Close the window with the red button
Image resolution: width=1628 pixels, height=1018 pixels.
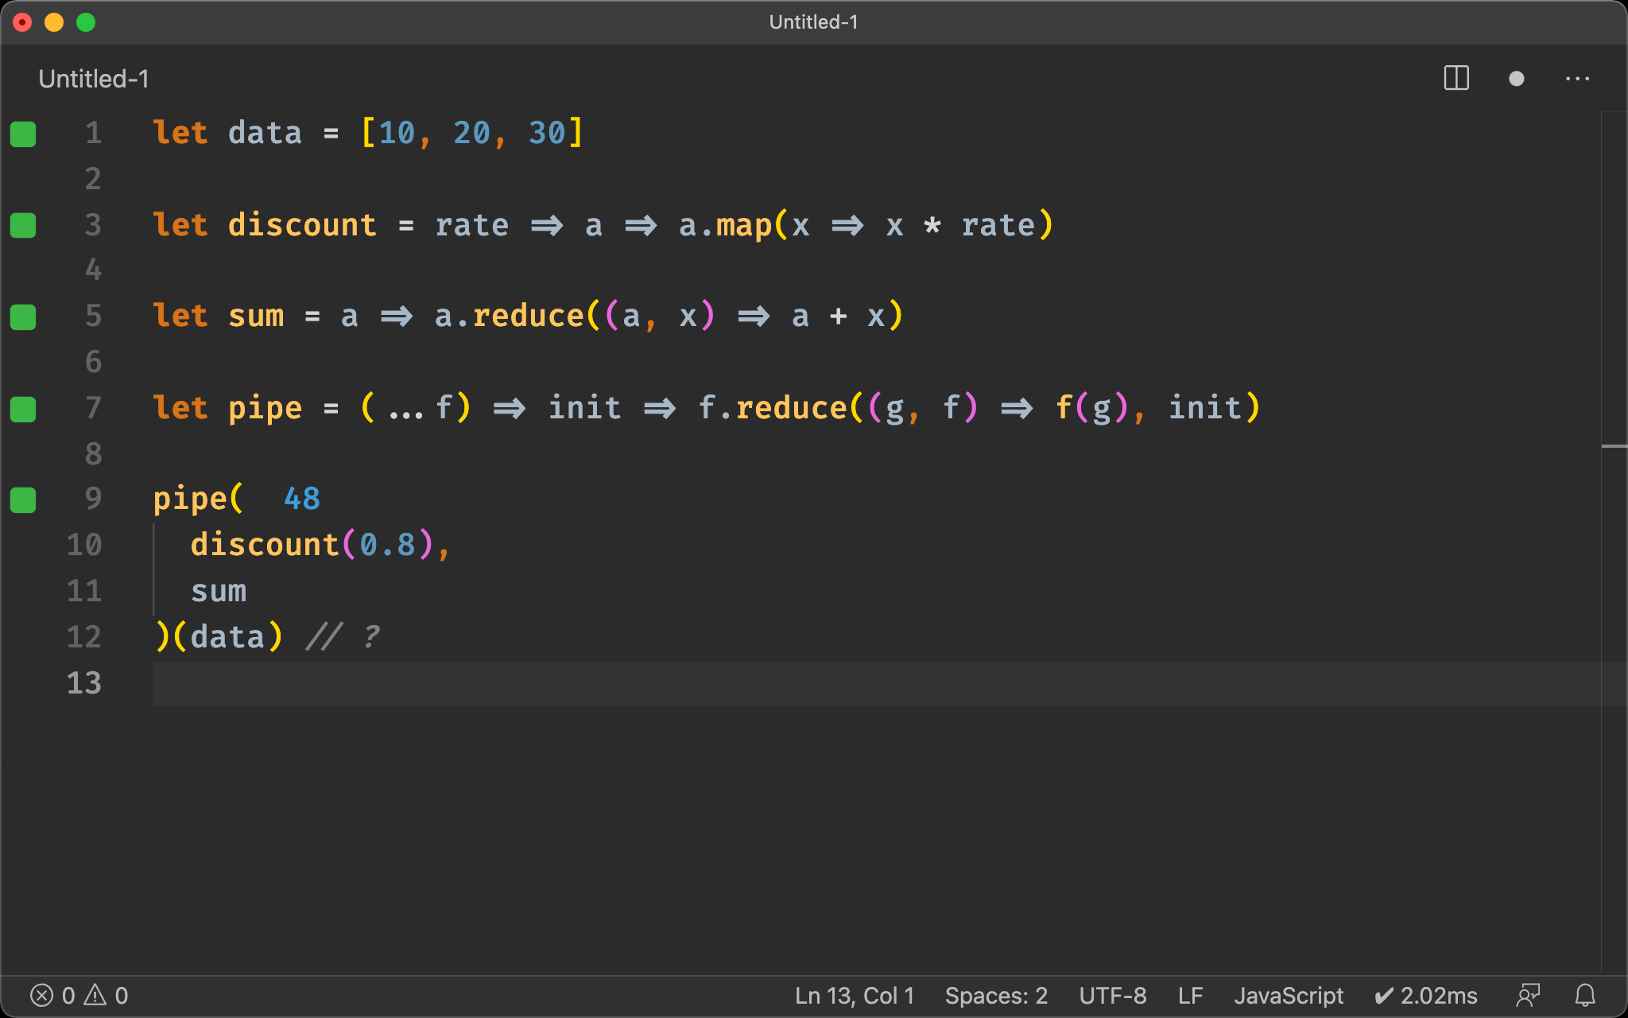pos(22,22)
